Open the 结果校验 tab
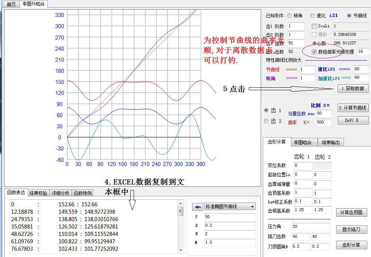The height and width of the screenshot is (257, 371). pyautogui.click(x=39, y=193)
